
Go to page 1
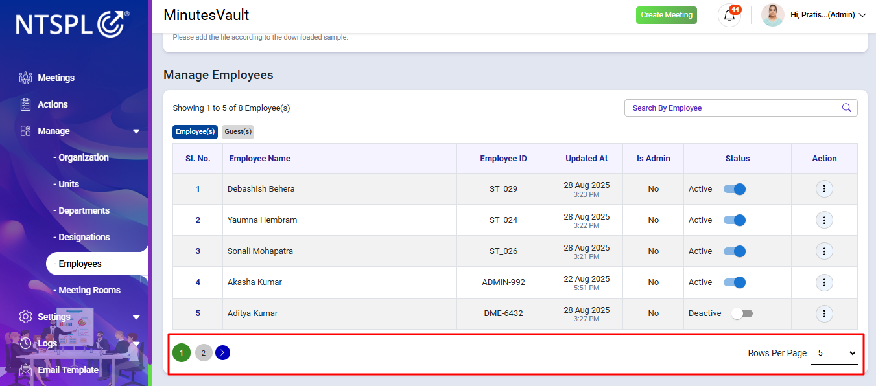coord(182,353)
